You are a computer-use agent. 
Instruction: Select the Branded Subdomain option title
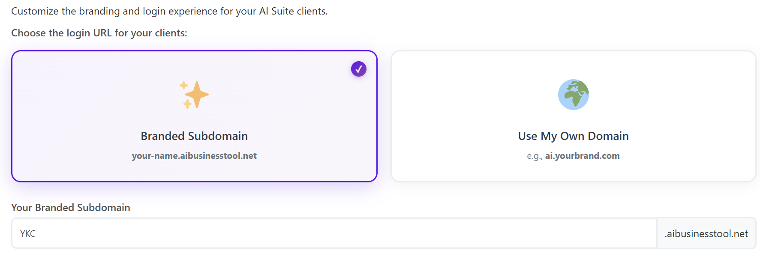[x=194, y=136]
